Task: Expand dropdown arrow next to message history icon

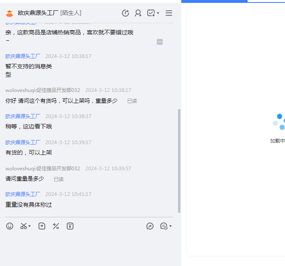Action: pos(171,226)
